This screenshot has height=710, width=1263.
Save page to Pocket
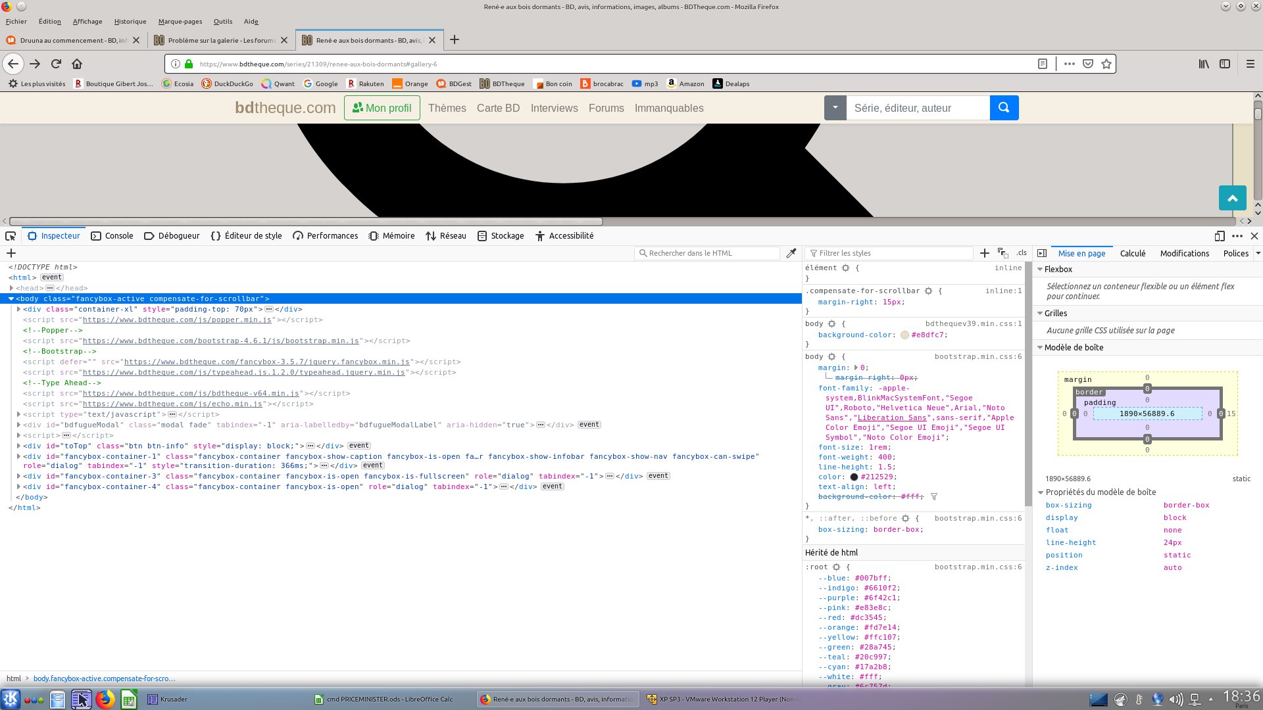[1088, 64]
